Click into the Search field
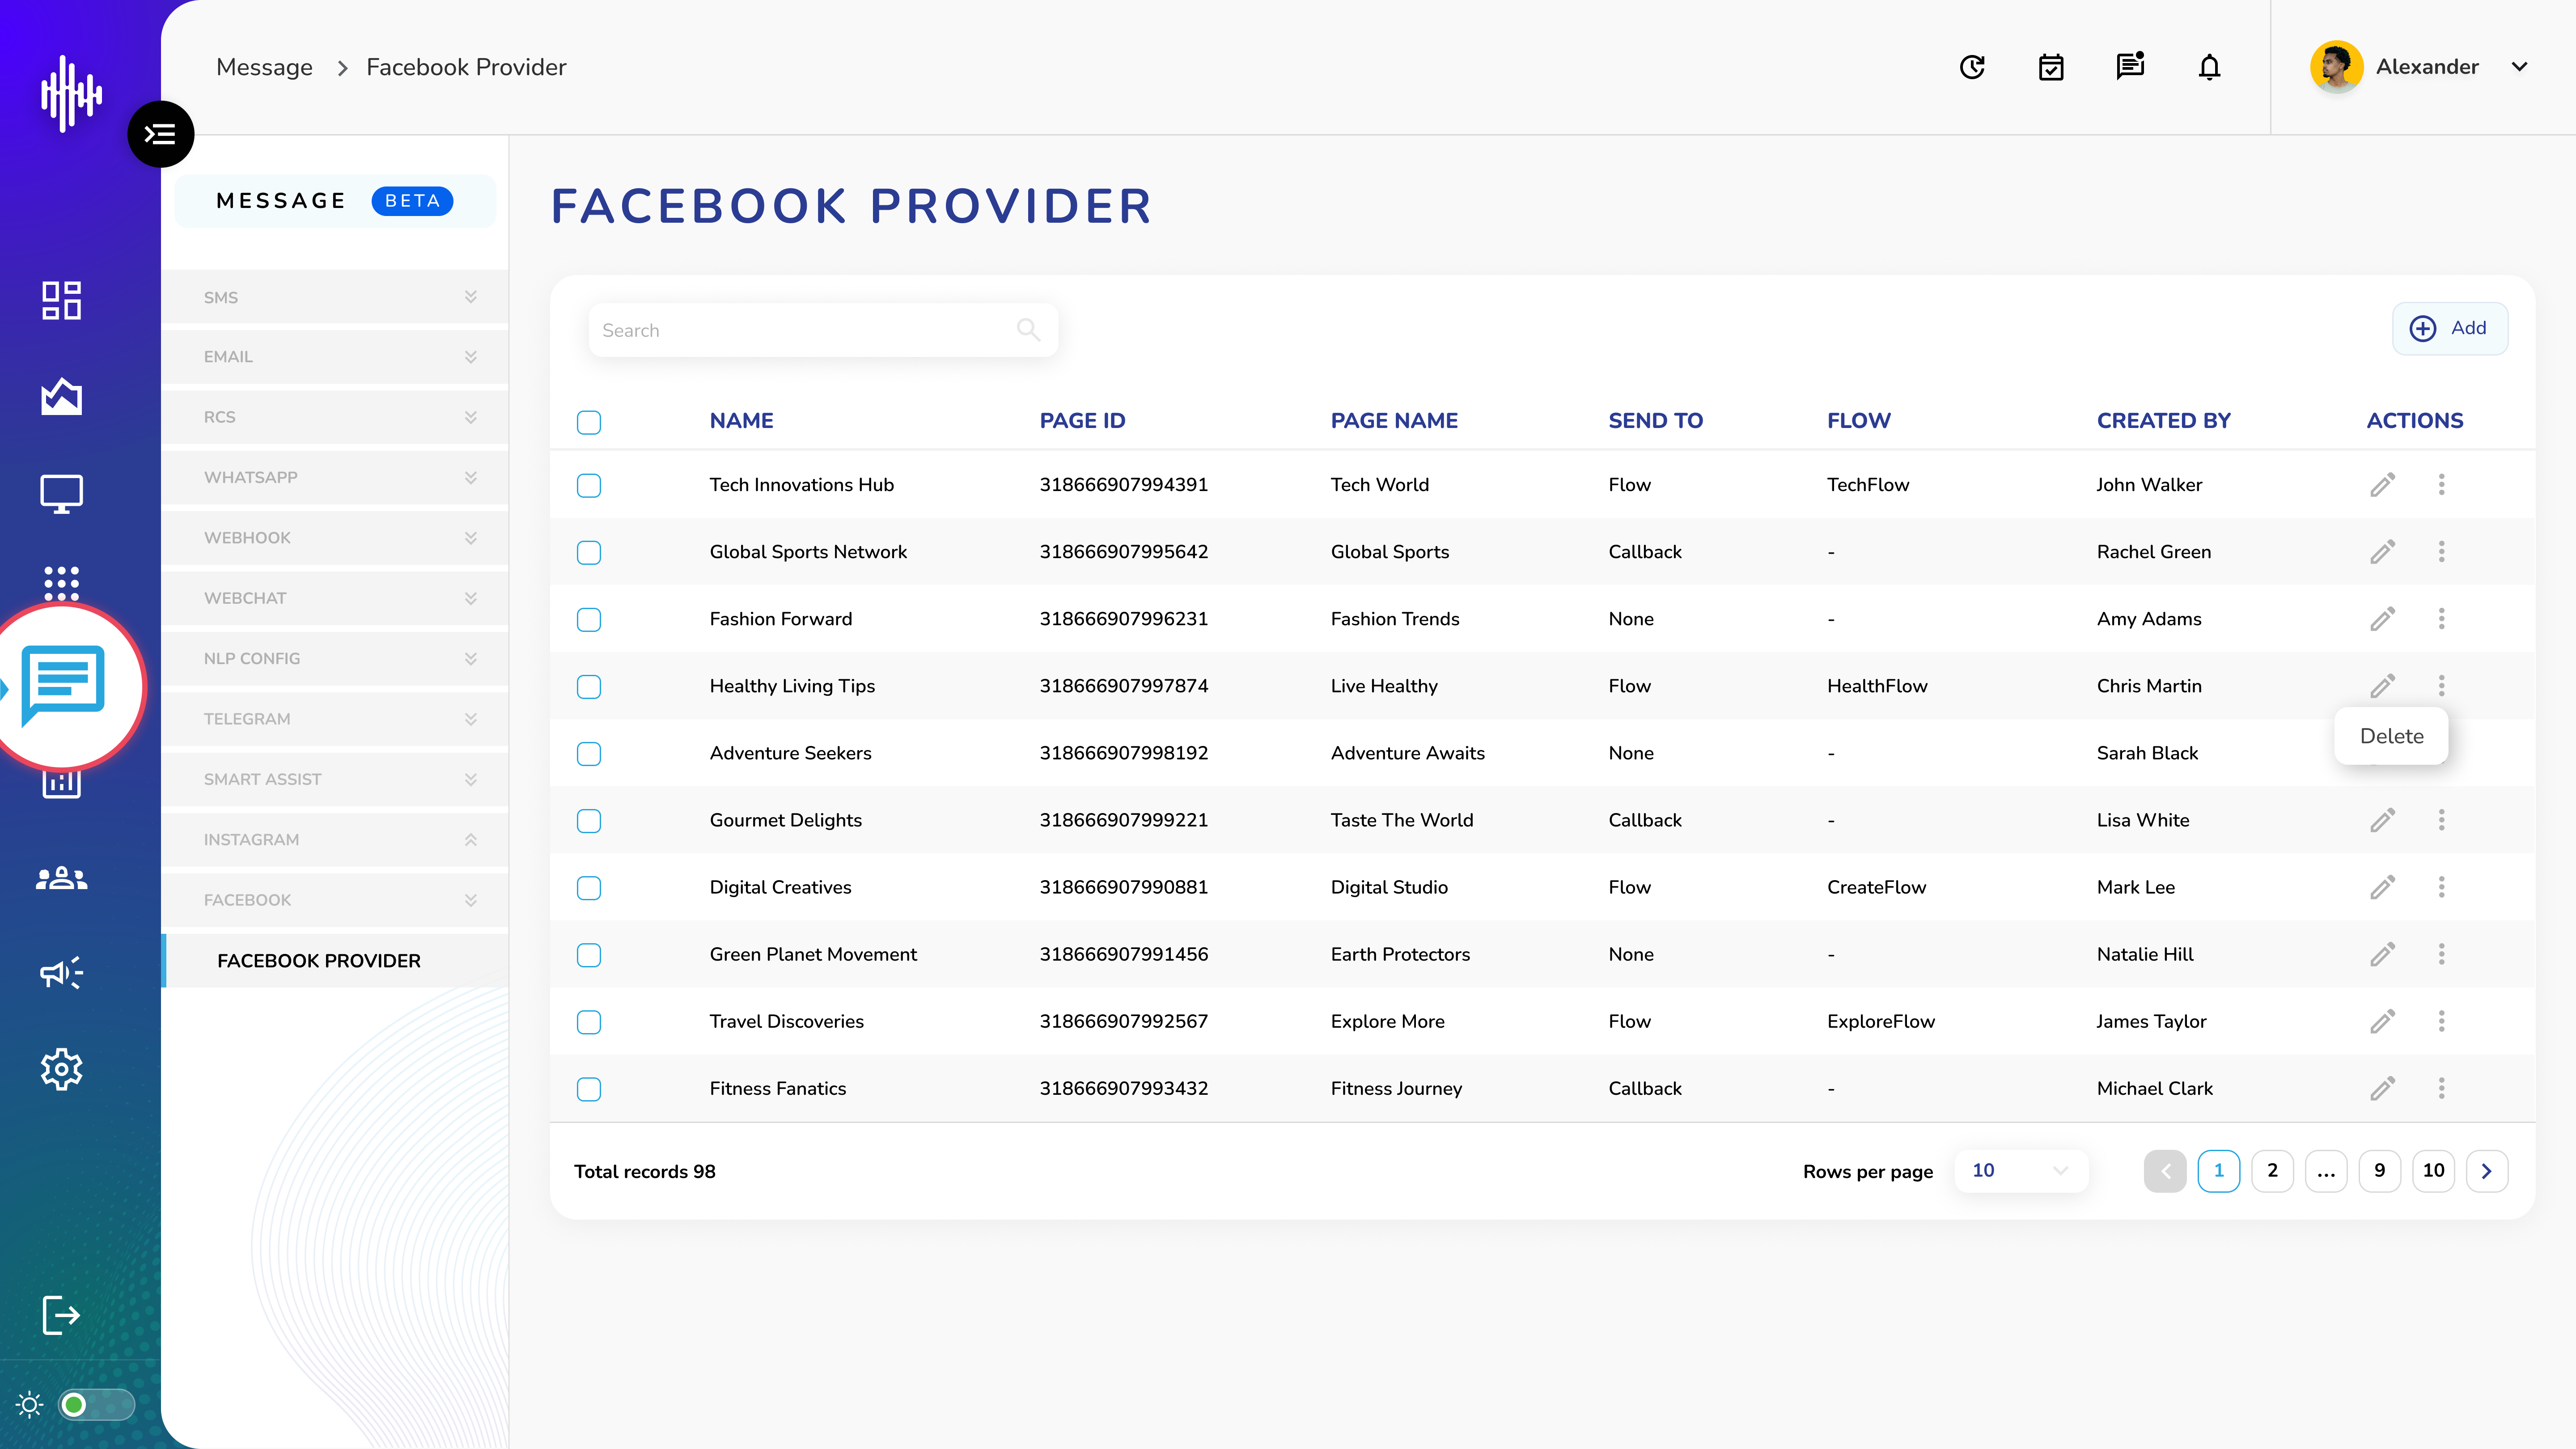The height and width of the screenshot is (1449, 2576). coord(823,330)
